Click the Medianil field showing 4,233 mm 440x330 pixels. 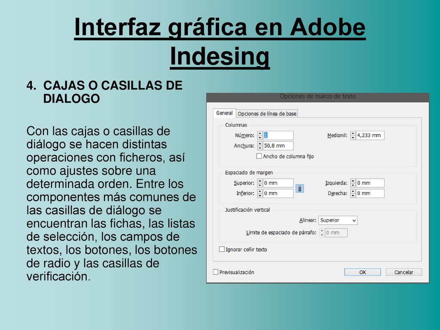point(370,135)
